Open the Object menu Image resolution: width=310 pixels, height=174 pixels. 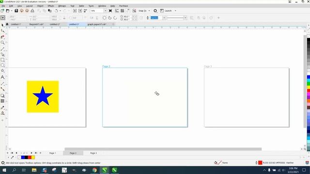click(x=40, y=6)
